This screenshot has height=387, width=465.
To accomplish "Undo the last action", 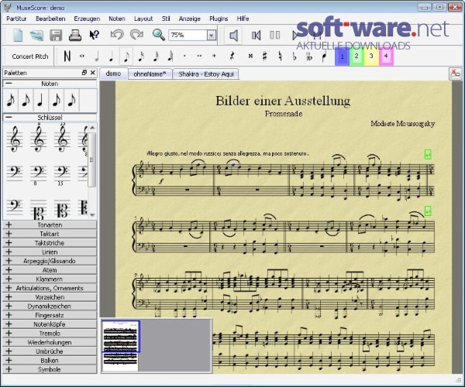I will pyautogui.click(x=117, y=35).
